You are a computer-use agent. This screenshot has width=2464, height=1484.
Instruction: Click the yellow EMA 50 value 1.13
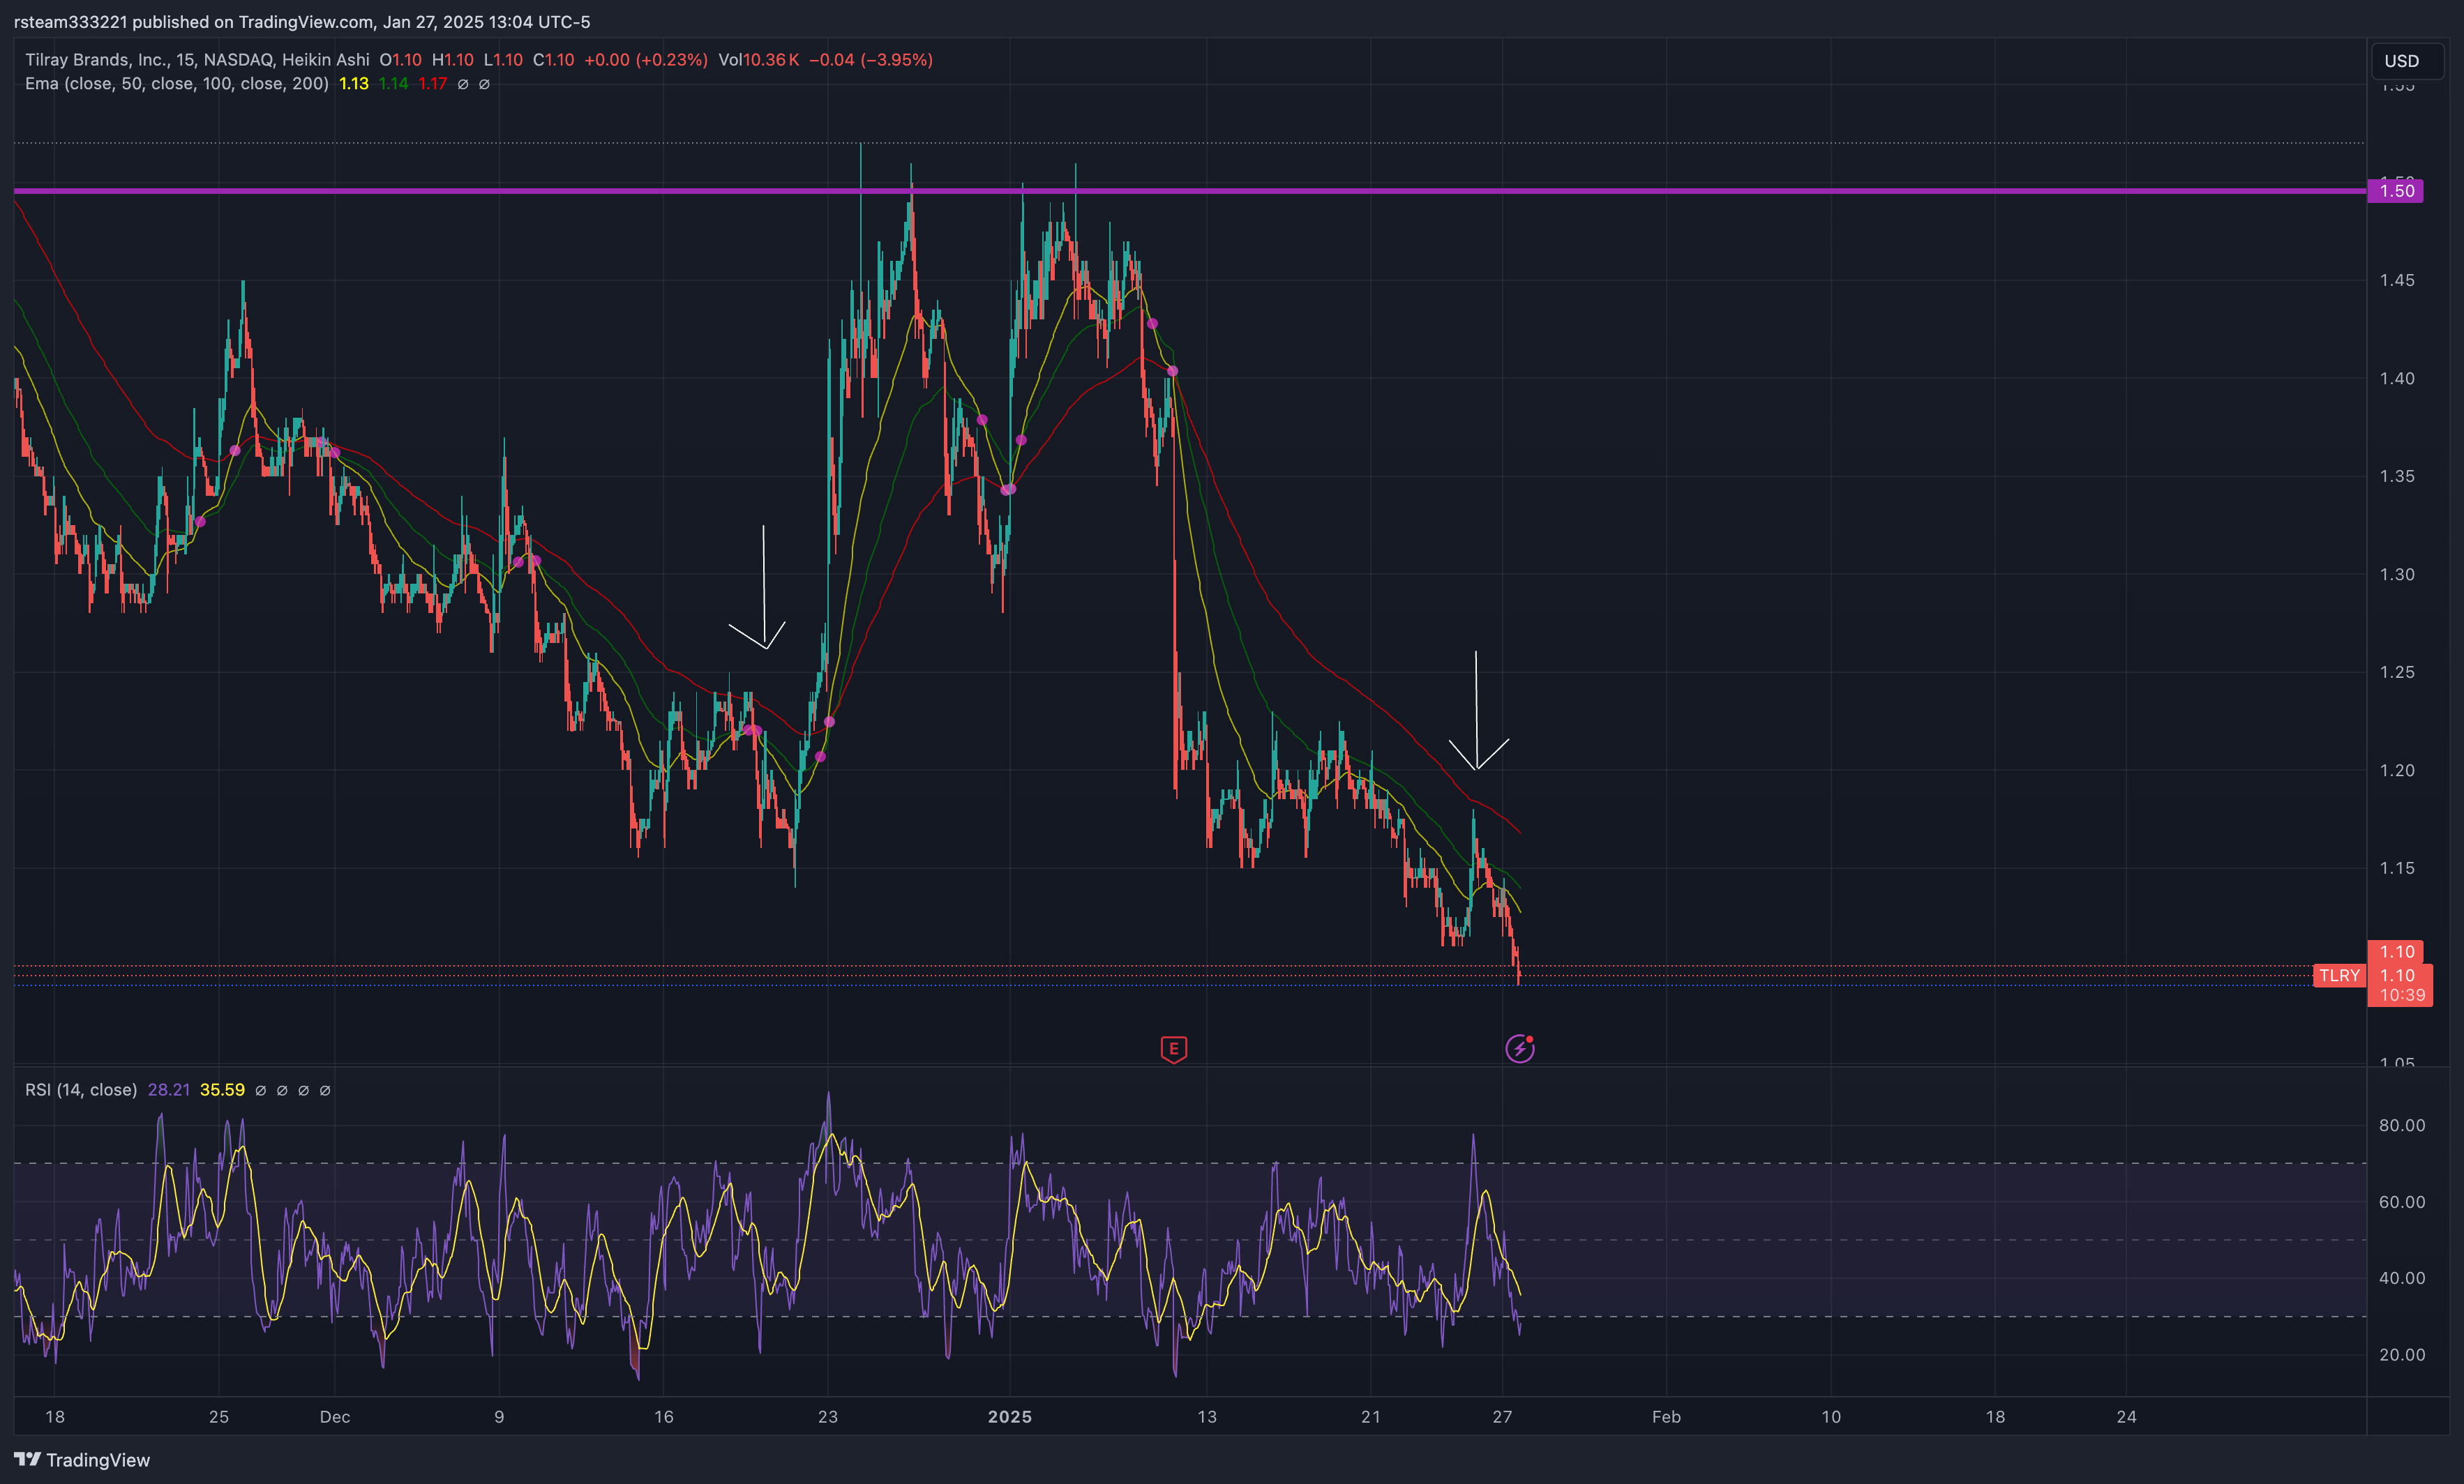(x=354, y=84)
